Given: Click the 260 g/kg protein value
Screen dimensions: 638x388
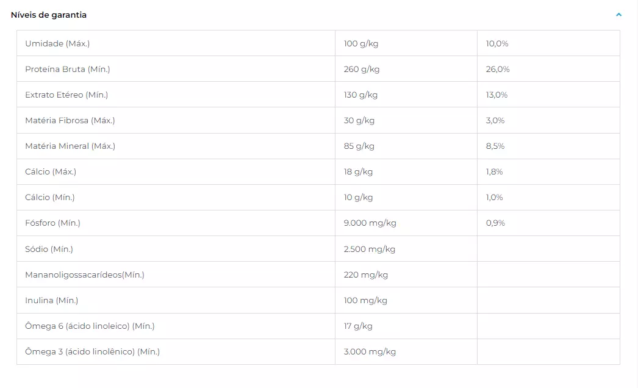Looking at the screenshot, I should tap(361, 69).
